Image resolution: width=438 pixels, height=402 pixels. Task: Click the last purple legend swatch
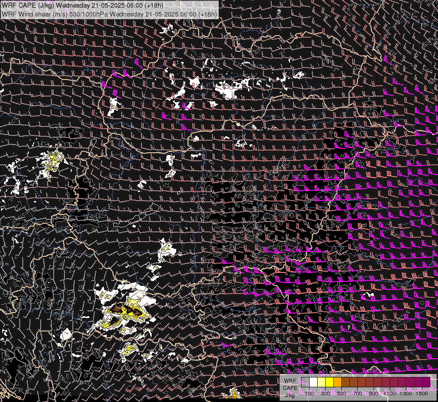click(x=426, y=382)
